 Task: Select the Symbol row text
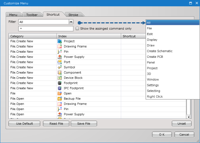[69, 67]
